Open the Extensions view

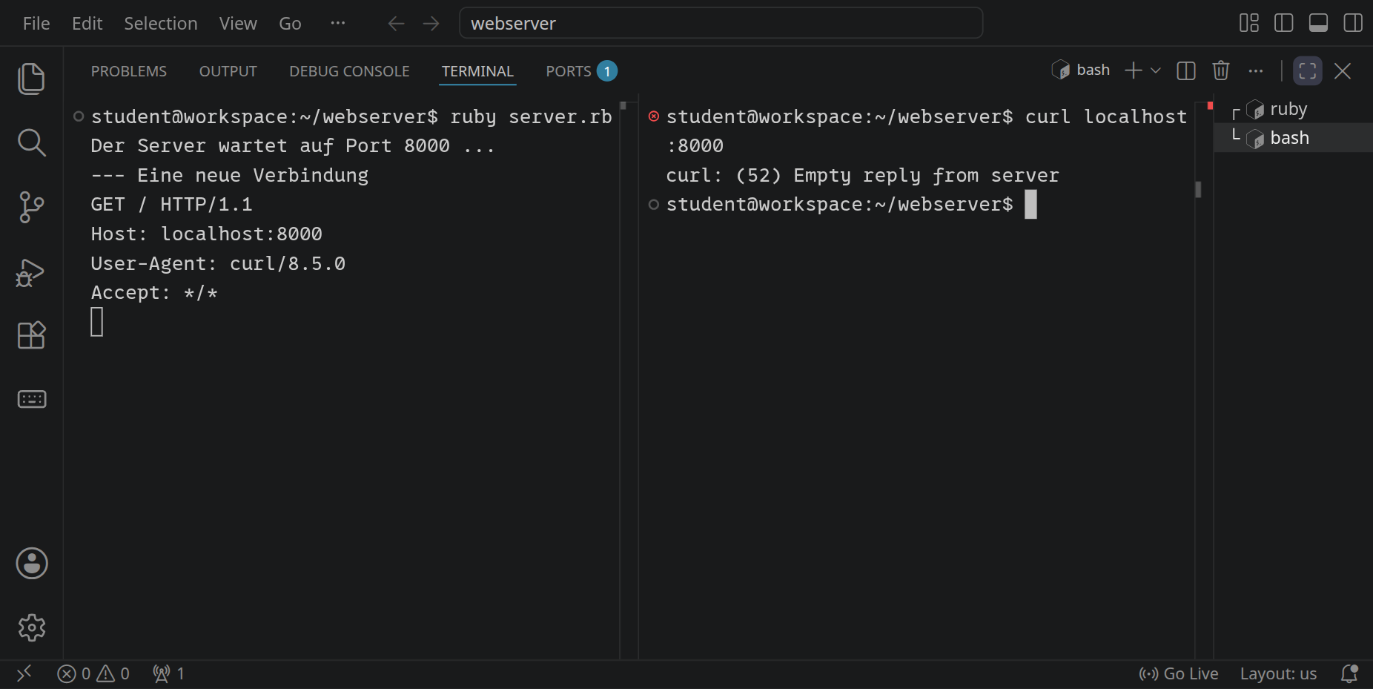pyautogui.click(x=31, y=335)
